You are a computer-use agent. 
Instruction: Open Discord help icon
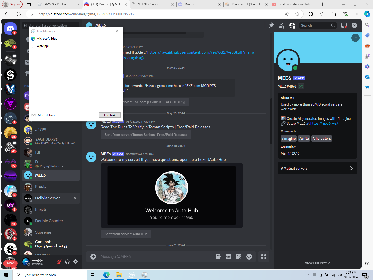pyautogui.click(x=354, y=25)
